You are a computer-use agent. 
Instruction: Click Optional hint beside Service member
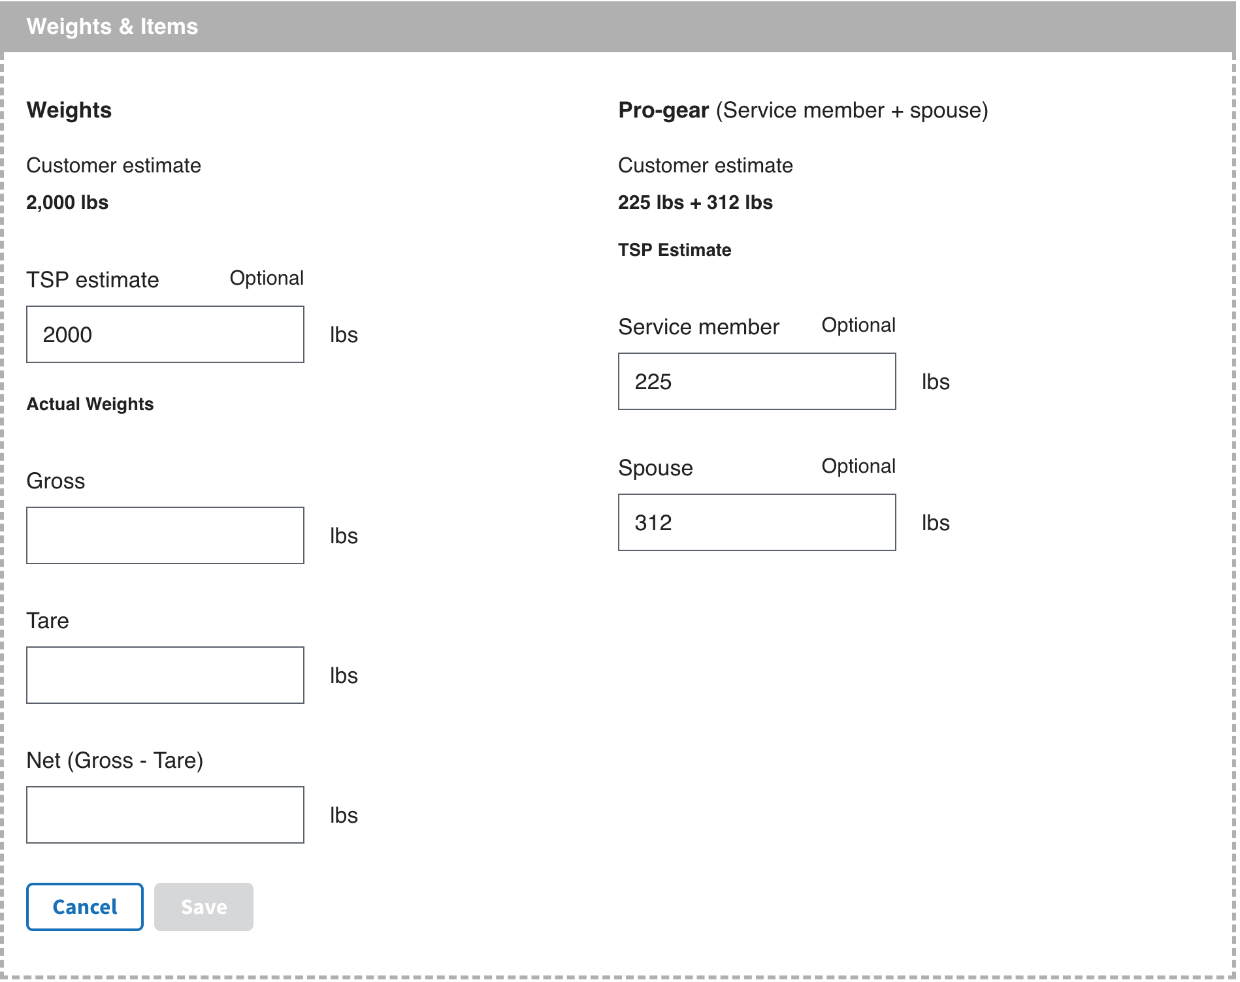point(858,326)
